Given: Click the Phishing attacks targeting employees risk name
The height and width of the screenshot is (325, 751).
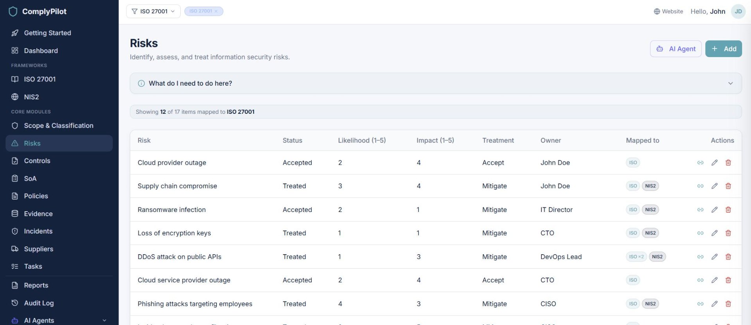Looking at the screenshot, I should [x=195, y=304].
